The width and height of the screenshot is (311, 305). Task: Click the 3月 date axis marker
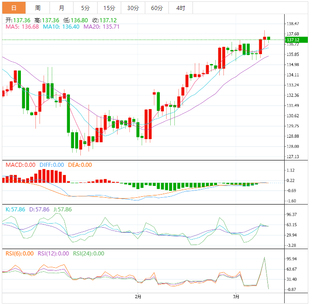[236, 297]
